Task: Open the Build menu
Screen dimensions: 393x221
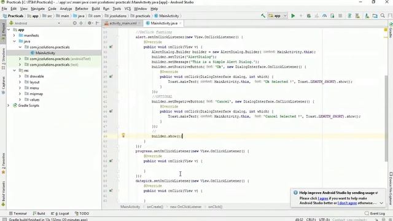Action: (96, 9)
